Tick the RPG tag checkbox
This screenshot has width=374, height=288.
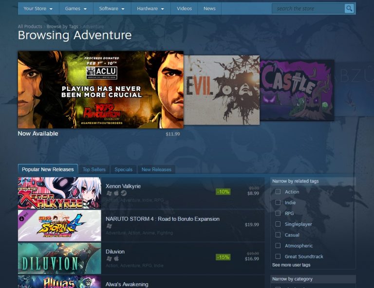pyautogui.click(x=278, y=213)
